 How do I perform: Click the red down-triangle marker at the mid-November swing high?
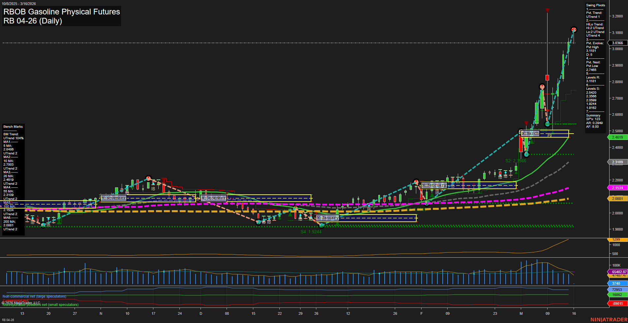point(164,180)
